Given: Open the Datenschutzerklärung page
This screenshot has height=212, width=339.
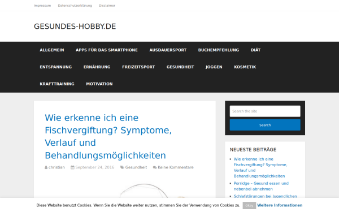Looking at the screenshot, I should (x=75, y=6).
